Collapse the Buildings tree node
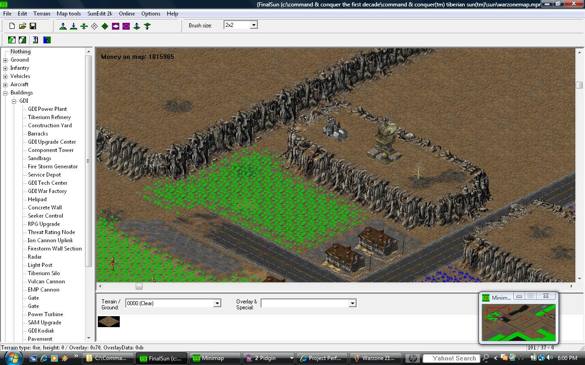This screenshot has height=365, width=585. (x=5, y=93)
